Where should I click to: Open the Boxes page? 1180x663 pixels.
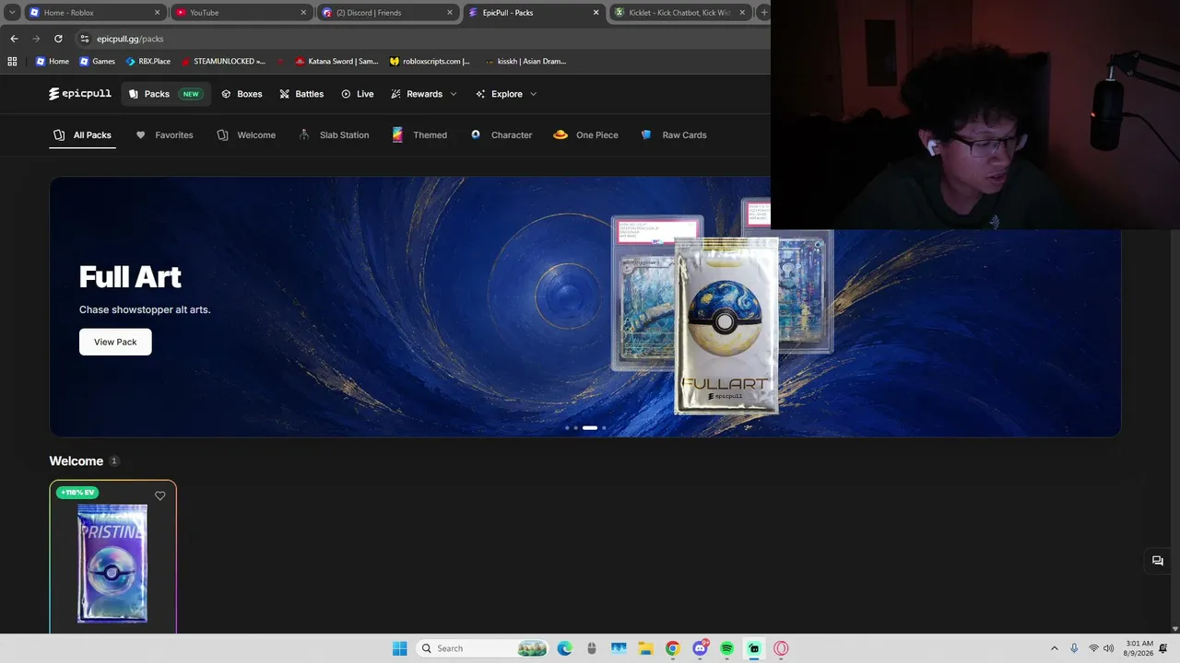point(242,94)
